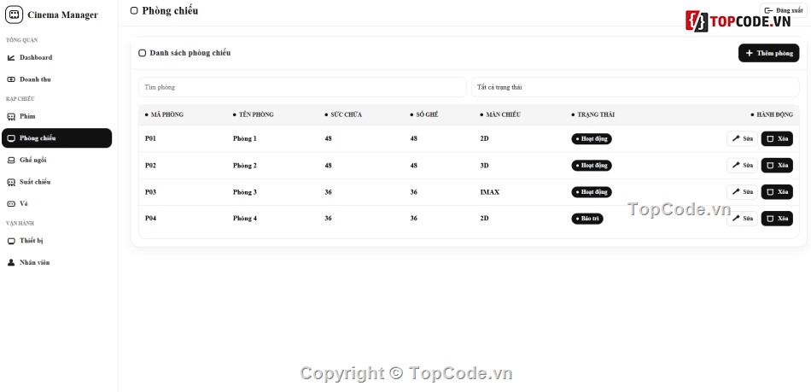This screenshot has height=392, width=811.
Task: Click room name Phòng 1
Action: pyautogui.click(x=245, y=138)
